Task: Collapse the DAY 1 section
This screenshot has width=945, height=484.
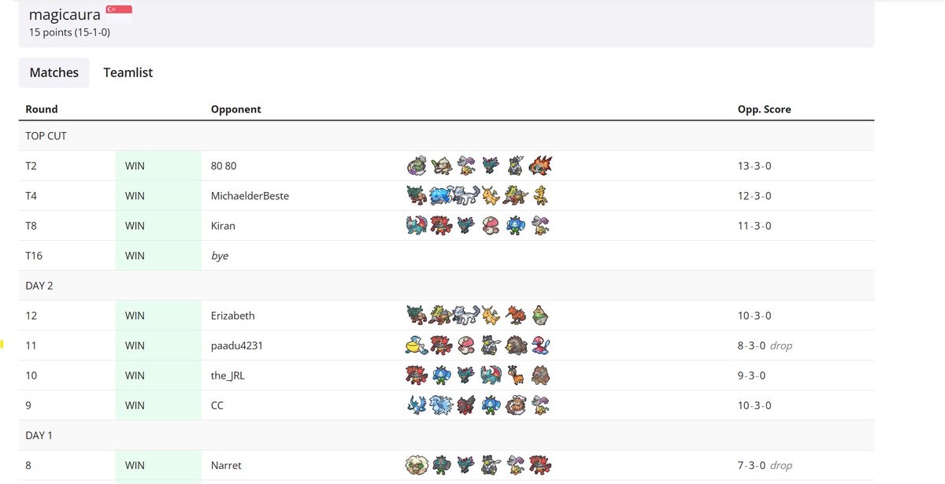Action: click(39, 435)
